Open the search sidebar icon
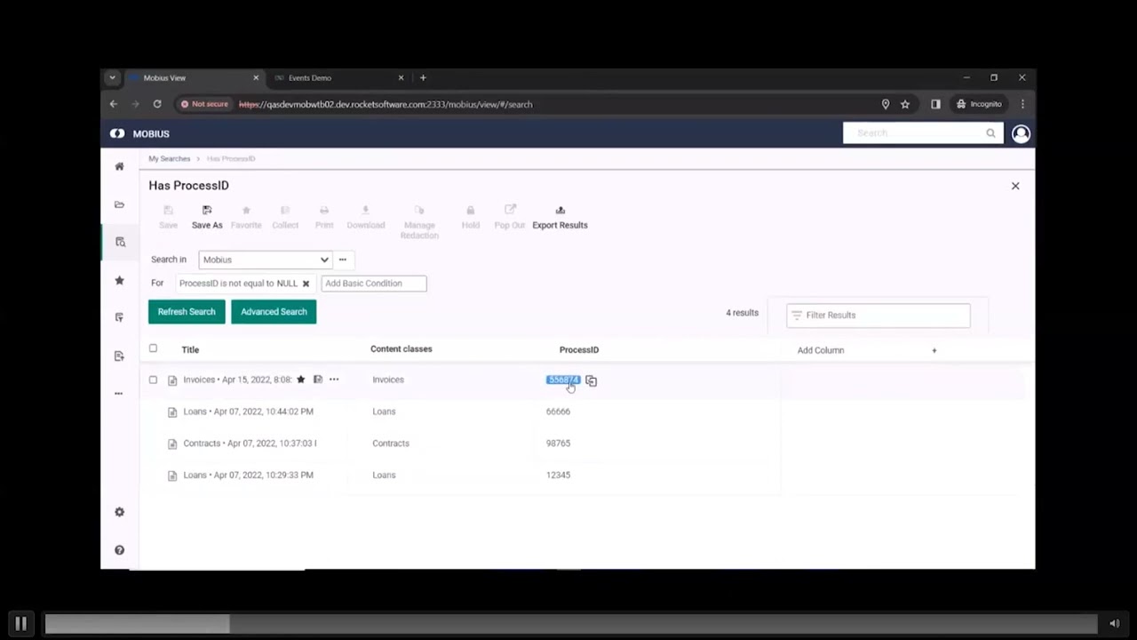Viewport: 1137px width, 640px height. 120,242
